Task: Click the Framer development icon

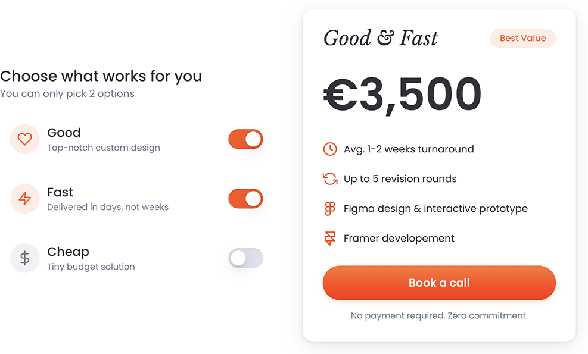Action: point(330,238)
